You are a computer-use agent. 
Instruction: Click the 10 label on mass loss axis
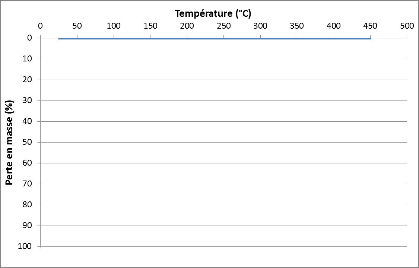(x=31, y=59)
